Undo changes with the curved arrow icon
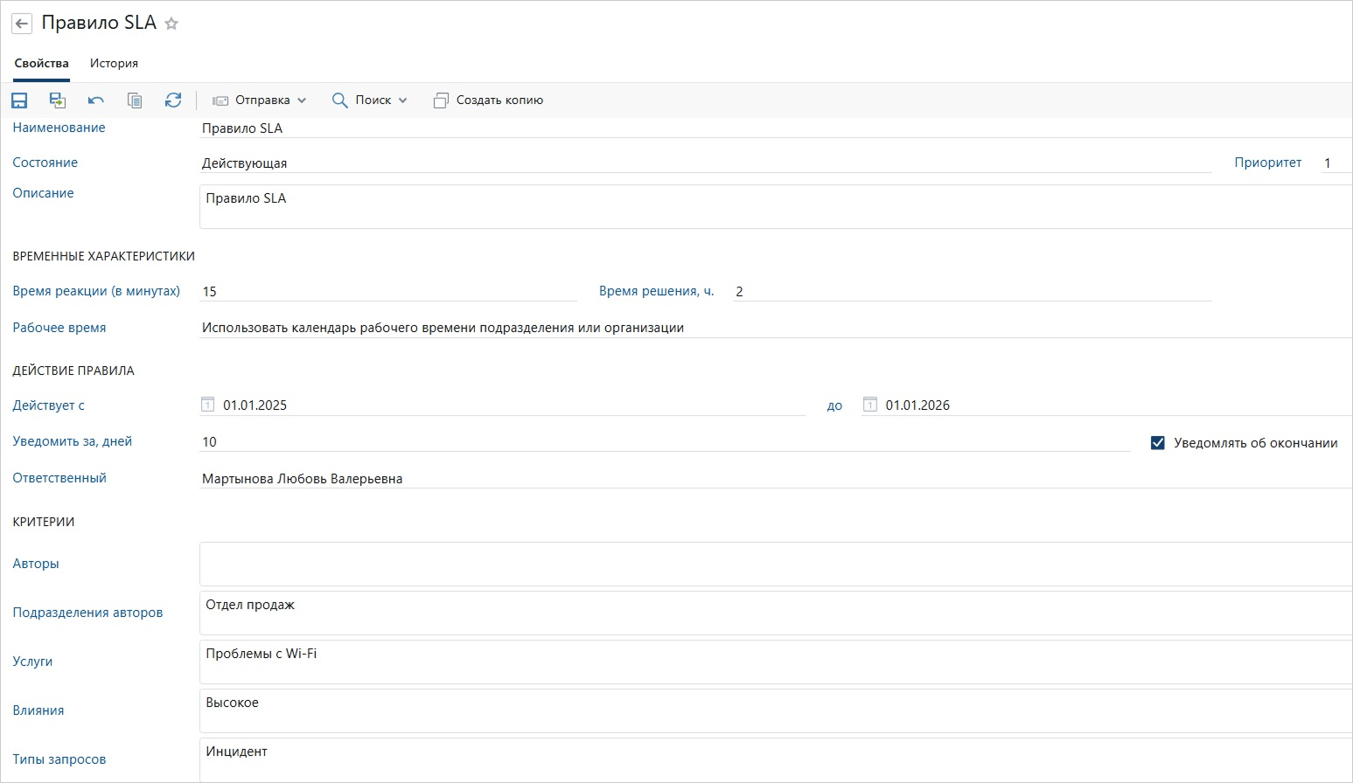Viewport: 1353px width, 783px height. pos(96,100)
